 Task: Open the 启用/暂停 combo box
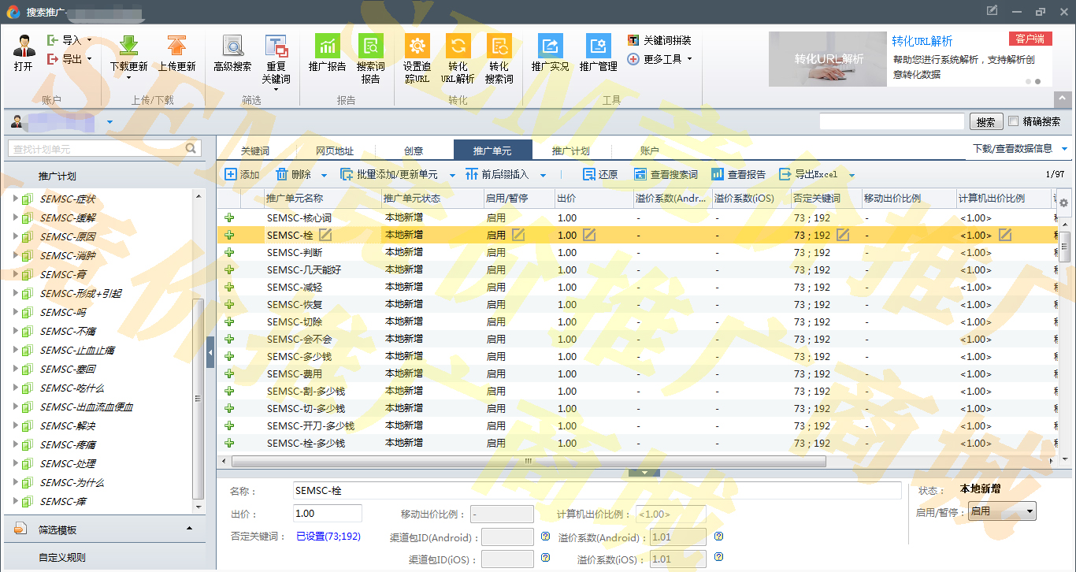point(1002,511)
